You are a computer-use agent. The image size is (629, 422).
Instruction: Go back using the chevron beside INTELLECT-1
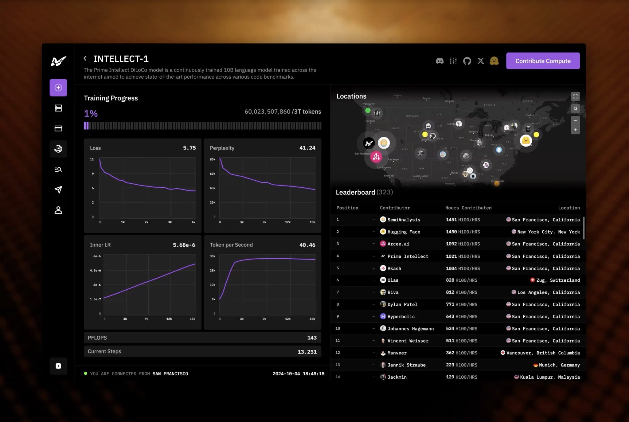pyautogui.click(x=85, y=58)
